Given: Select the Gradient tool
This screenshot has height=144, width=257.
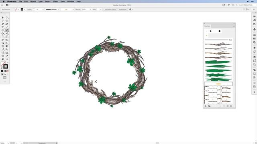Looking at the screenshot, I should click(x=7, y=46).
